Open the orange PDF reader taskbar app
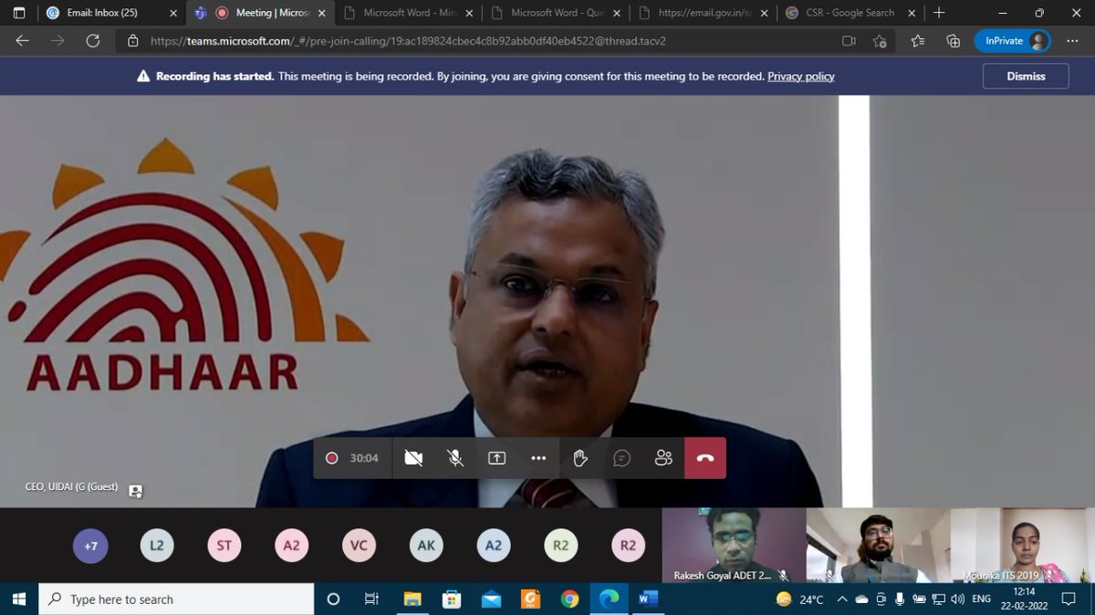 pyautogui.click(x=530, y=599)
